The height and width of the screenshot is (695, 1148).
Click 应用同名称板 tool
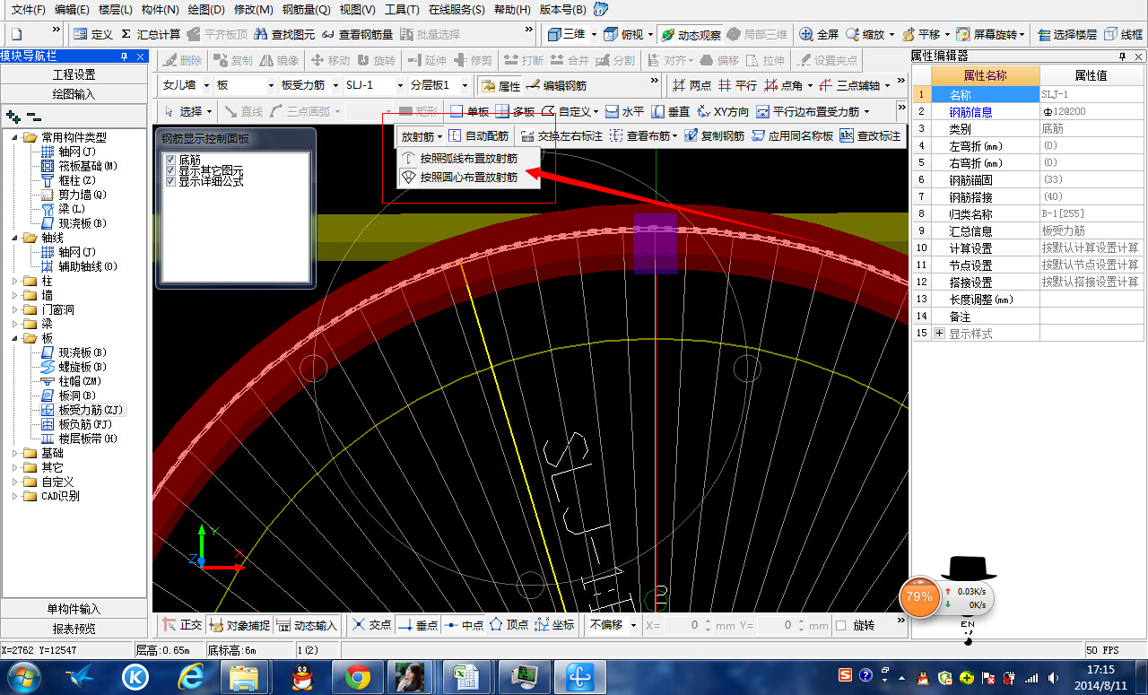pos(793,136)
